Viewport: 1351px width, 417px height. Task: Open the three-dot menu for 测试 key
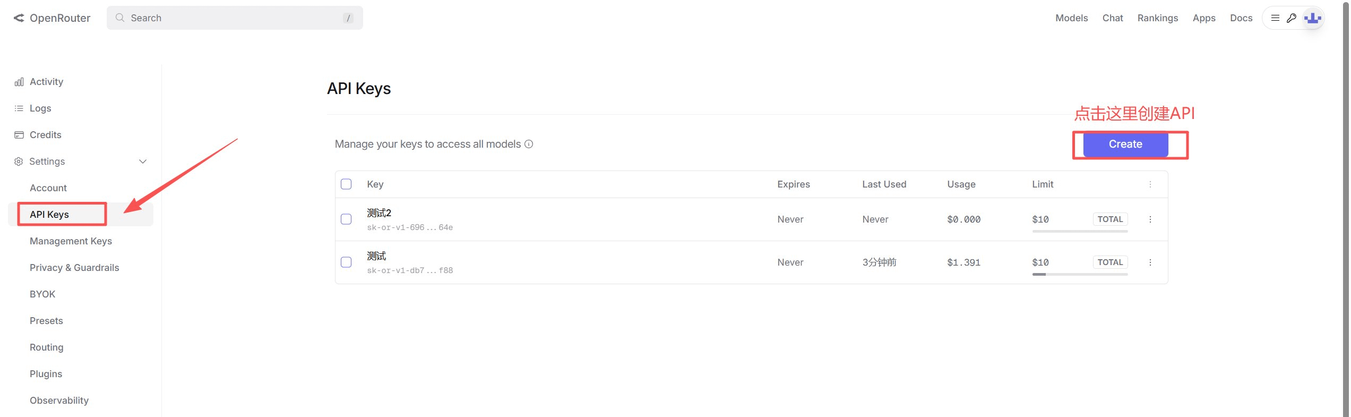click(1150, 262)
